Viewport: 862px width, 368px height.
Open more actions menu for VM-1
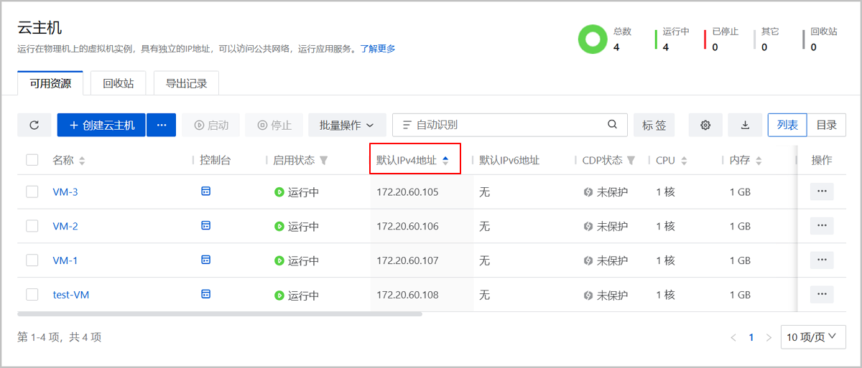tap(822, 260)
